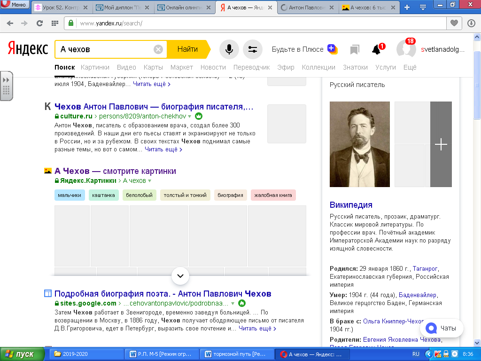The width and height of the screenshot is (481, 361).
Task: Select the жалобная книга image tag
Action: click(273, 195)
